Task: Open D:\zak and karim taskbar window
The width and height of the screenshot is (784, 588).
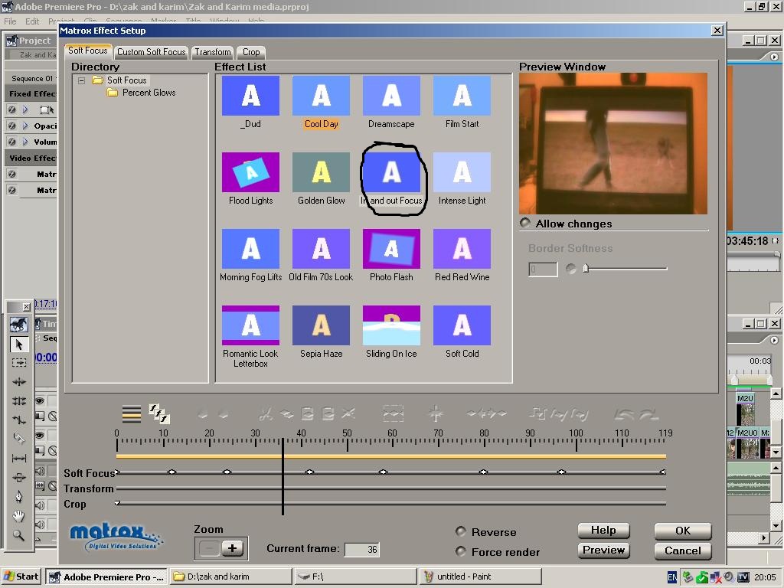Action: pyautogui.click(x=230, y=577)
